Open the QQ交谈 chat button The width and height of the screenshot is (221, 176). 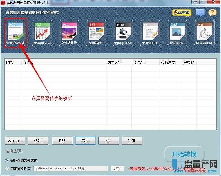click(x=182, y=13)
